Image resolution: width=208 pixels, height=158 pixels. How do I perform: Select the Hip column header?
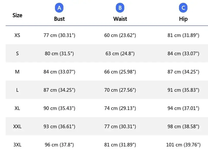tap(183, 19)
